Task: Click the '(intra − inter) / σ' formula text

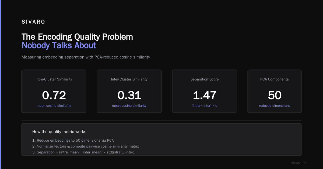Action: click(x=205, y=106)
